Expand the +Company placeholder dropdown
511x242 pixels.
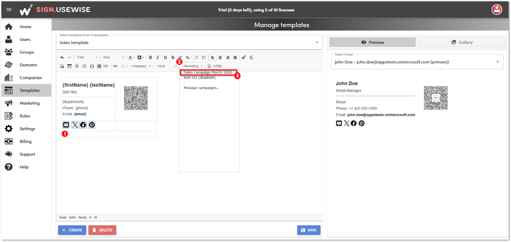coord(141,66)
